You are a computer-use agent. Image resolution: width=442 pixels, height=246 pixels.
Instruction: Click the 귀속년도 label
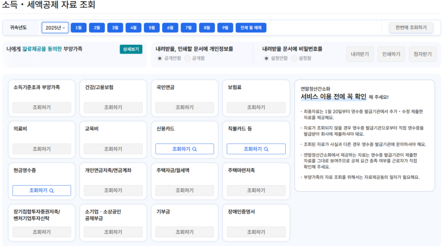point(18,28)
